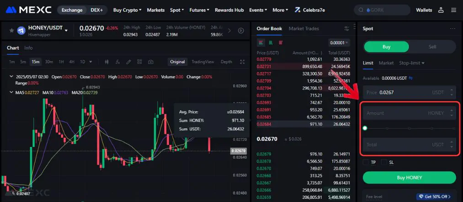Open the 0.00001 price precision dropdown
463x202 pixels.
coord(339,43)
